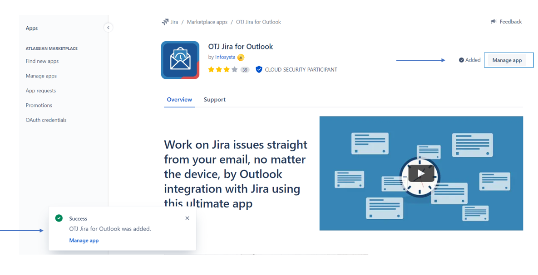This screenshot has width=538, height=275.
Task: Click 'OTJ Jira for Outlook was added' message
Action: (x=110, y=229)
